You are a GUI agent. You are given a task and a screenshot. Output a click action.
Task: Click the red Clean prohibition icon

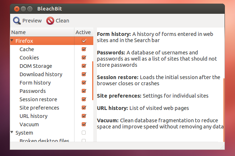coord(50,21)
